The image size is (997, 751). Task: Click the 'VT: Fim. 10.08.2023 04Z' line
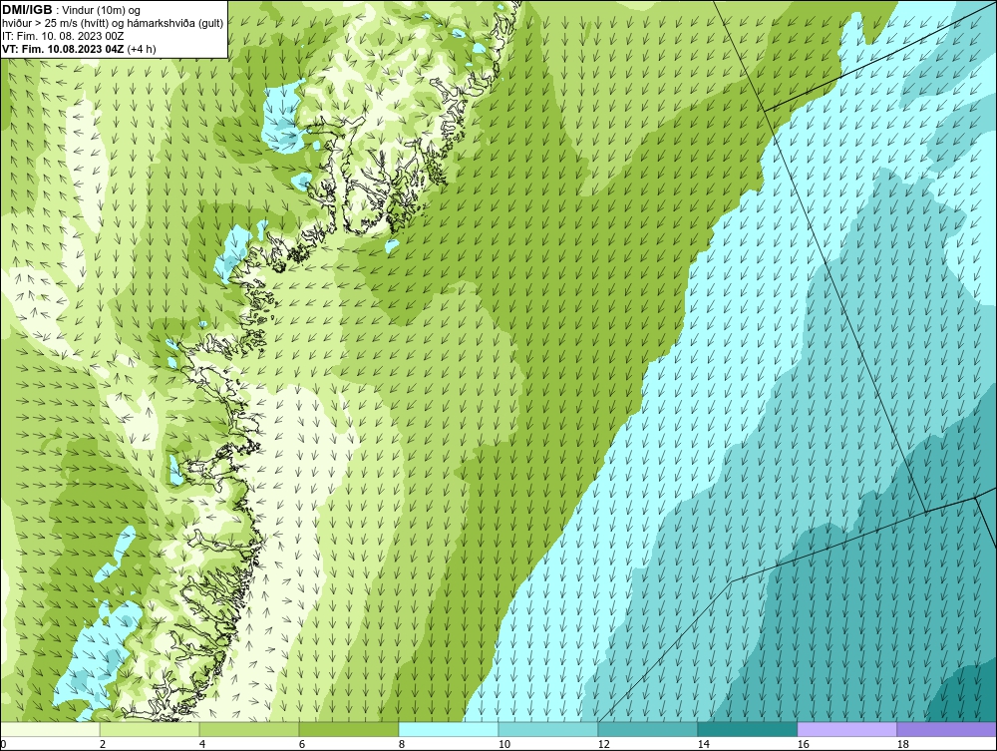(x=64, y=49)
